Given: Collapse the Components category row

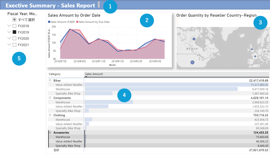Looking at the screenshot, I should point(50,98).
